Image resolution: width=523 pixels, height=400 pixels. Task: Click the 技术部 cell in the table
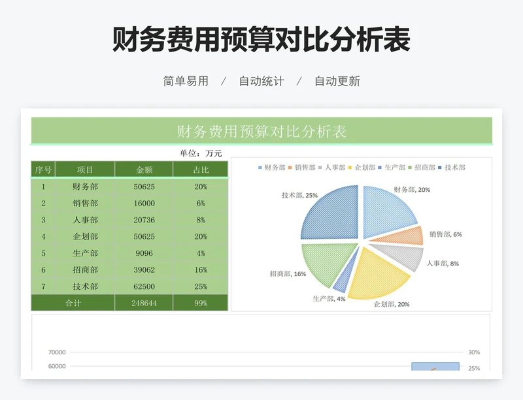(x=85, y=286)
